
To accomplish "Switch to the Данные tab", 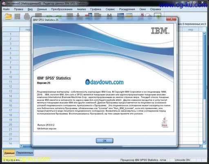I will pyautogui.click(x=9, y=153).
